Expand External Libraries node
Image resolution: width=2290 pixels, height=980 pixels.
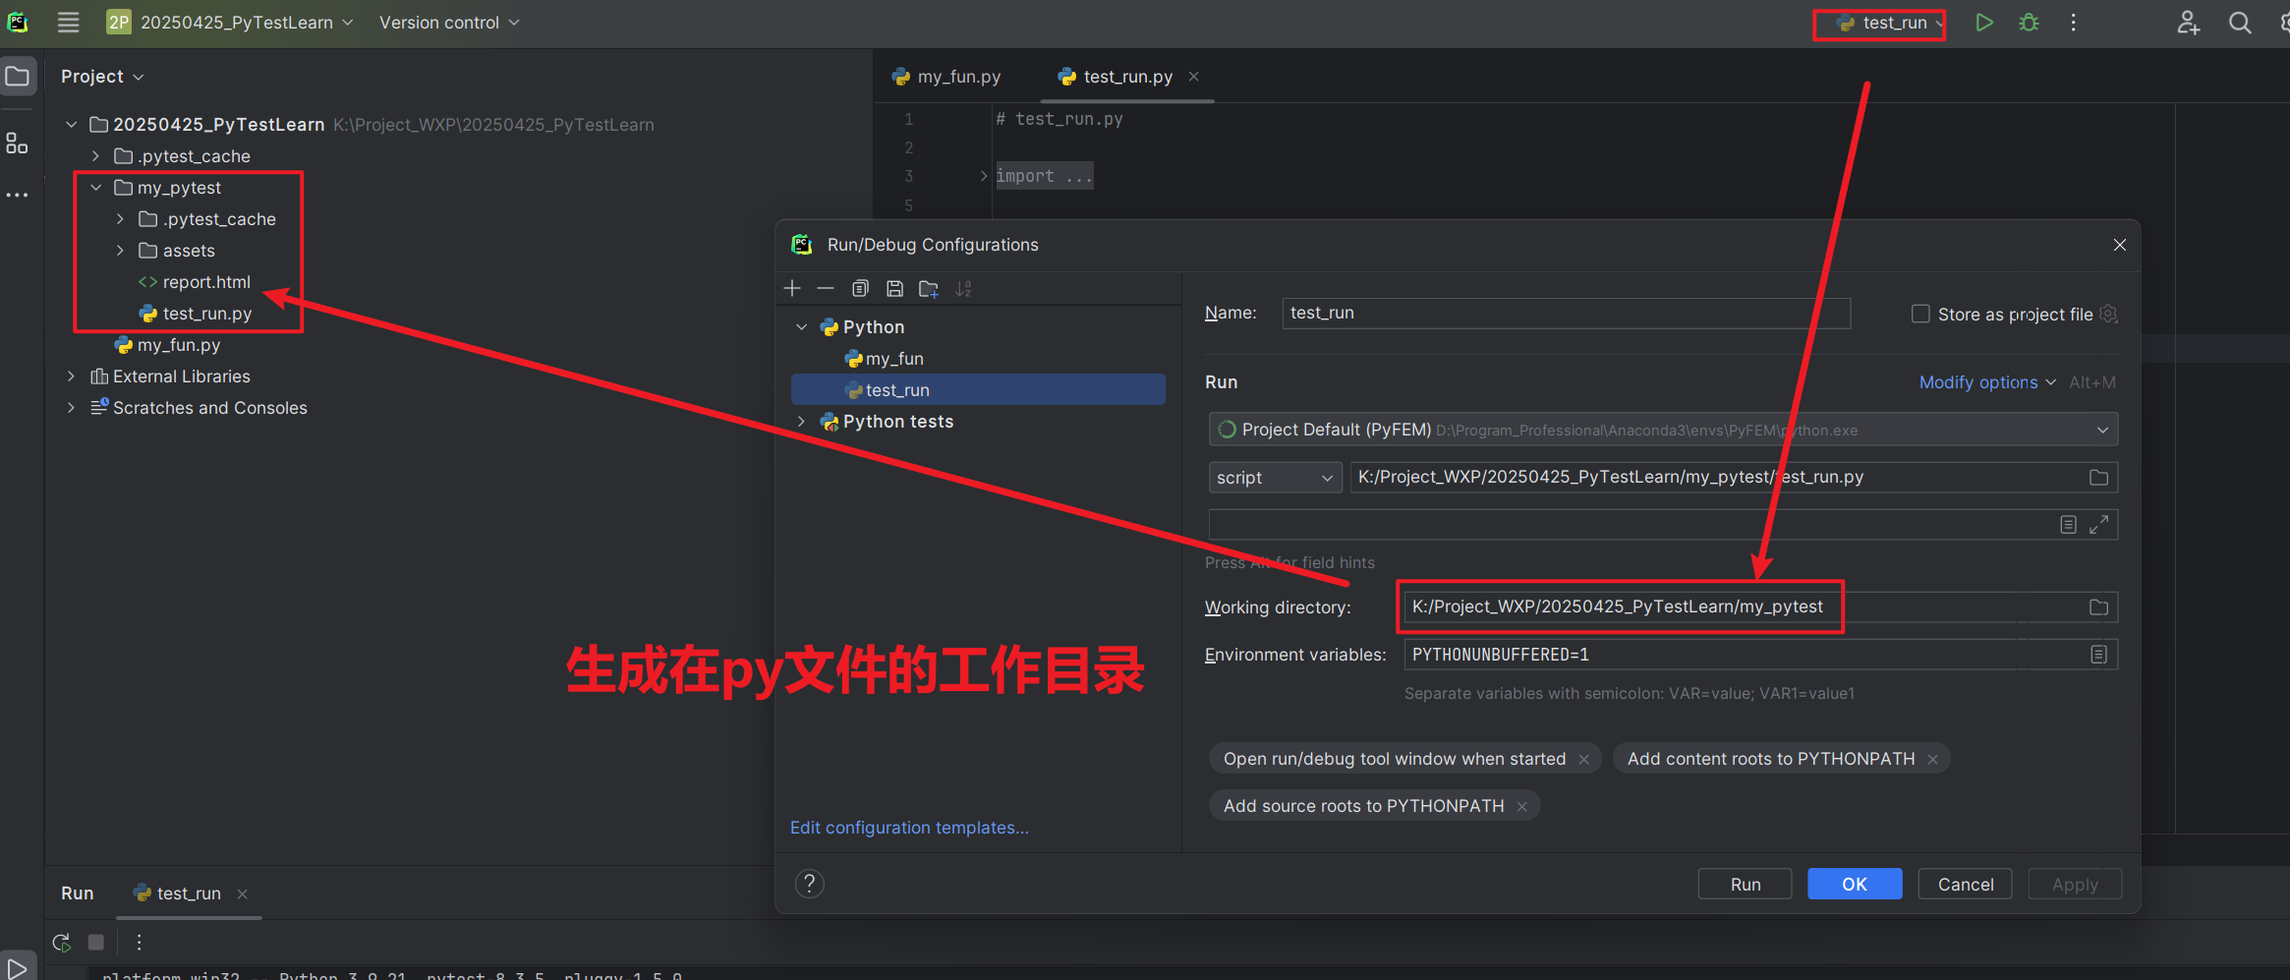click(71, 376)
